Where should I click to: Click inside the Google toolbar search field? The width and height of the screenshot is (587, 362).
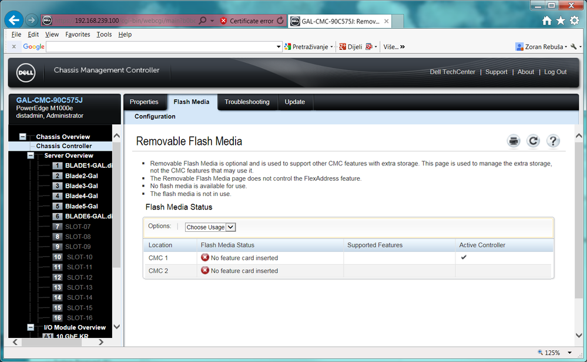[160, 47]
